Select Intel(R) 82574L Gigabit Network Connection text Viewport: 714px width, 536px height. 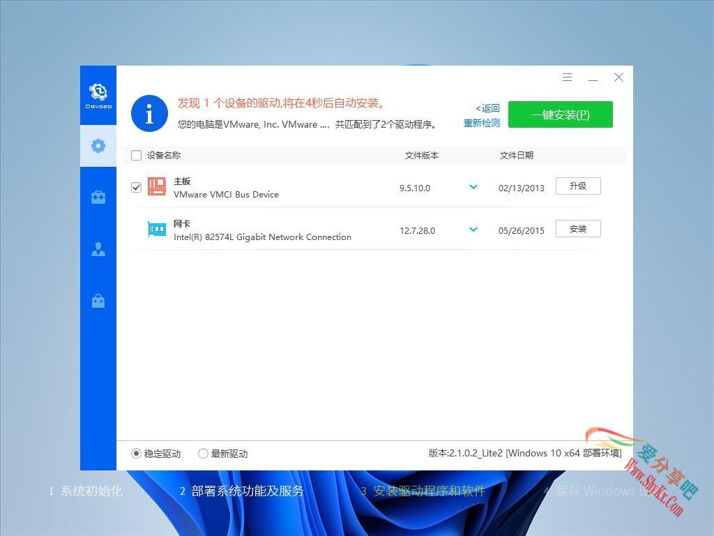262,237
